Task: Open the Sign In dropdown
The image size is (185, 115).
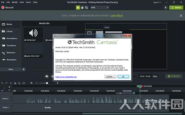Action: click(x=157, y=2)
